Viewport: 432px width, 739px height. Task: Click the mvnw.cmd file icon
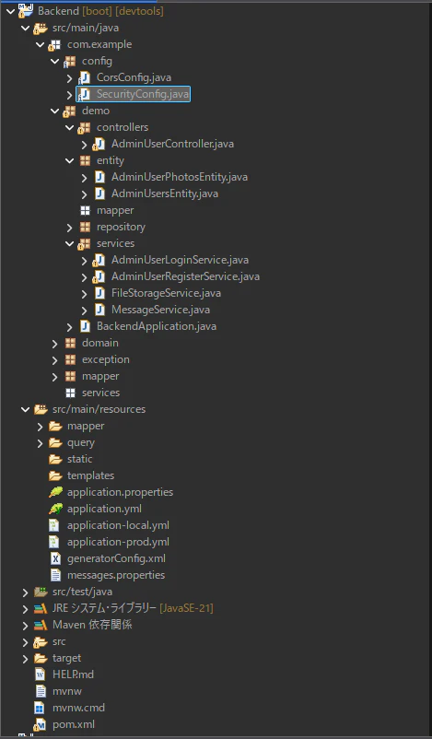(40, 708)
